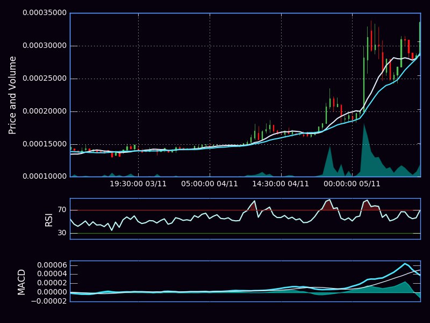Click the 0.00010000 price axis label
Image resolution: width=430 pixels, height=323 pixels.
point(45,177)
